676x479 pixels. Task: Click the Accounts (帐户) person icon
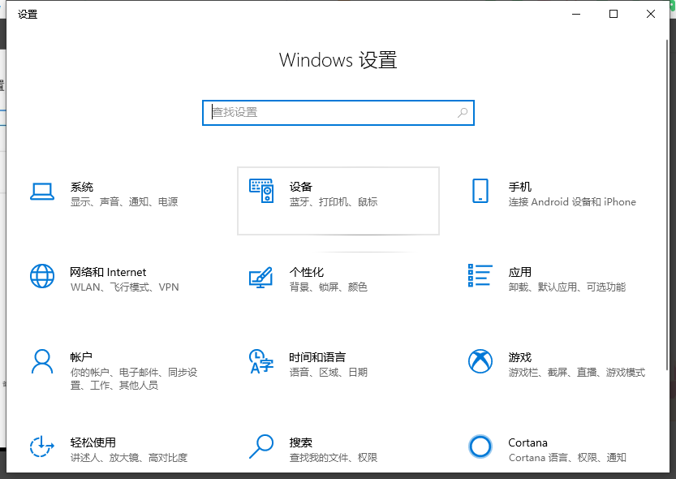[x=41, y=361]
